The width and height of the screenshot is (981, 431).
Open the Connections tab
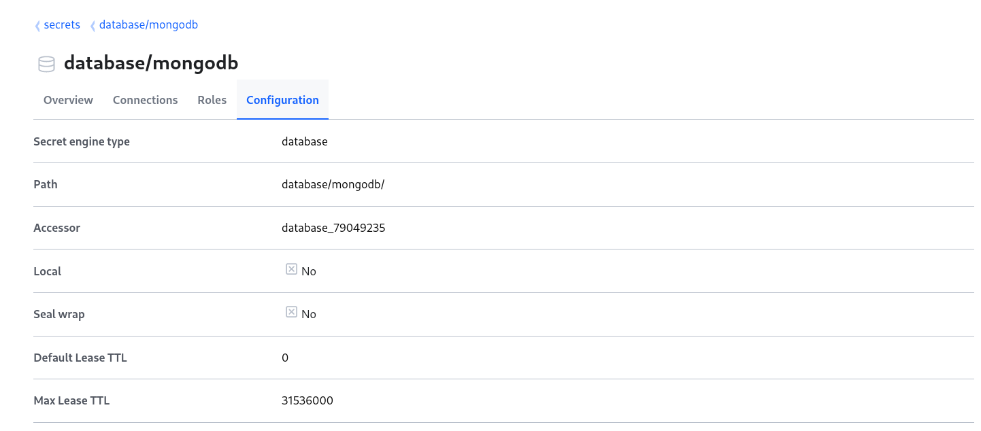[x=145, y=100]
